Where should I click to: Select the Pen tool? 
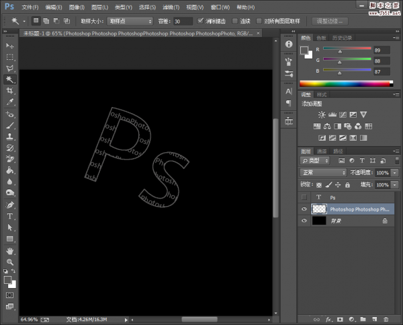[10, 205]
